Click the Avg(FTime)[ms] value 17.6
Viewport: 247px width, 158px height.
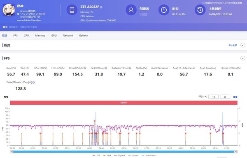[x=208, y=74]
